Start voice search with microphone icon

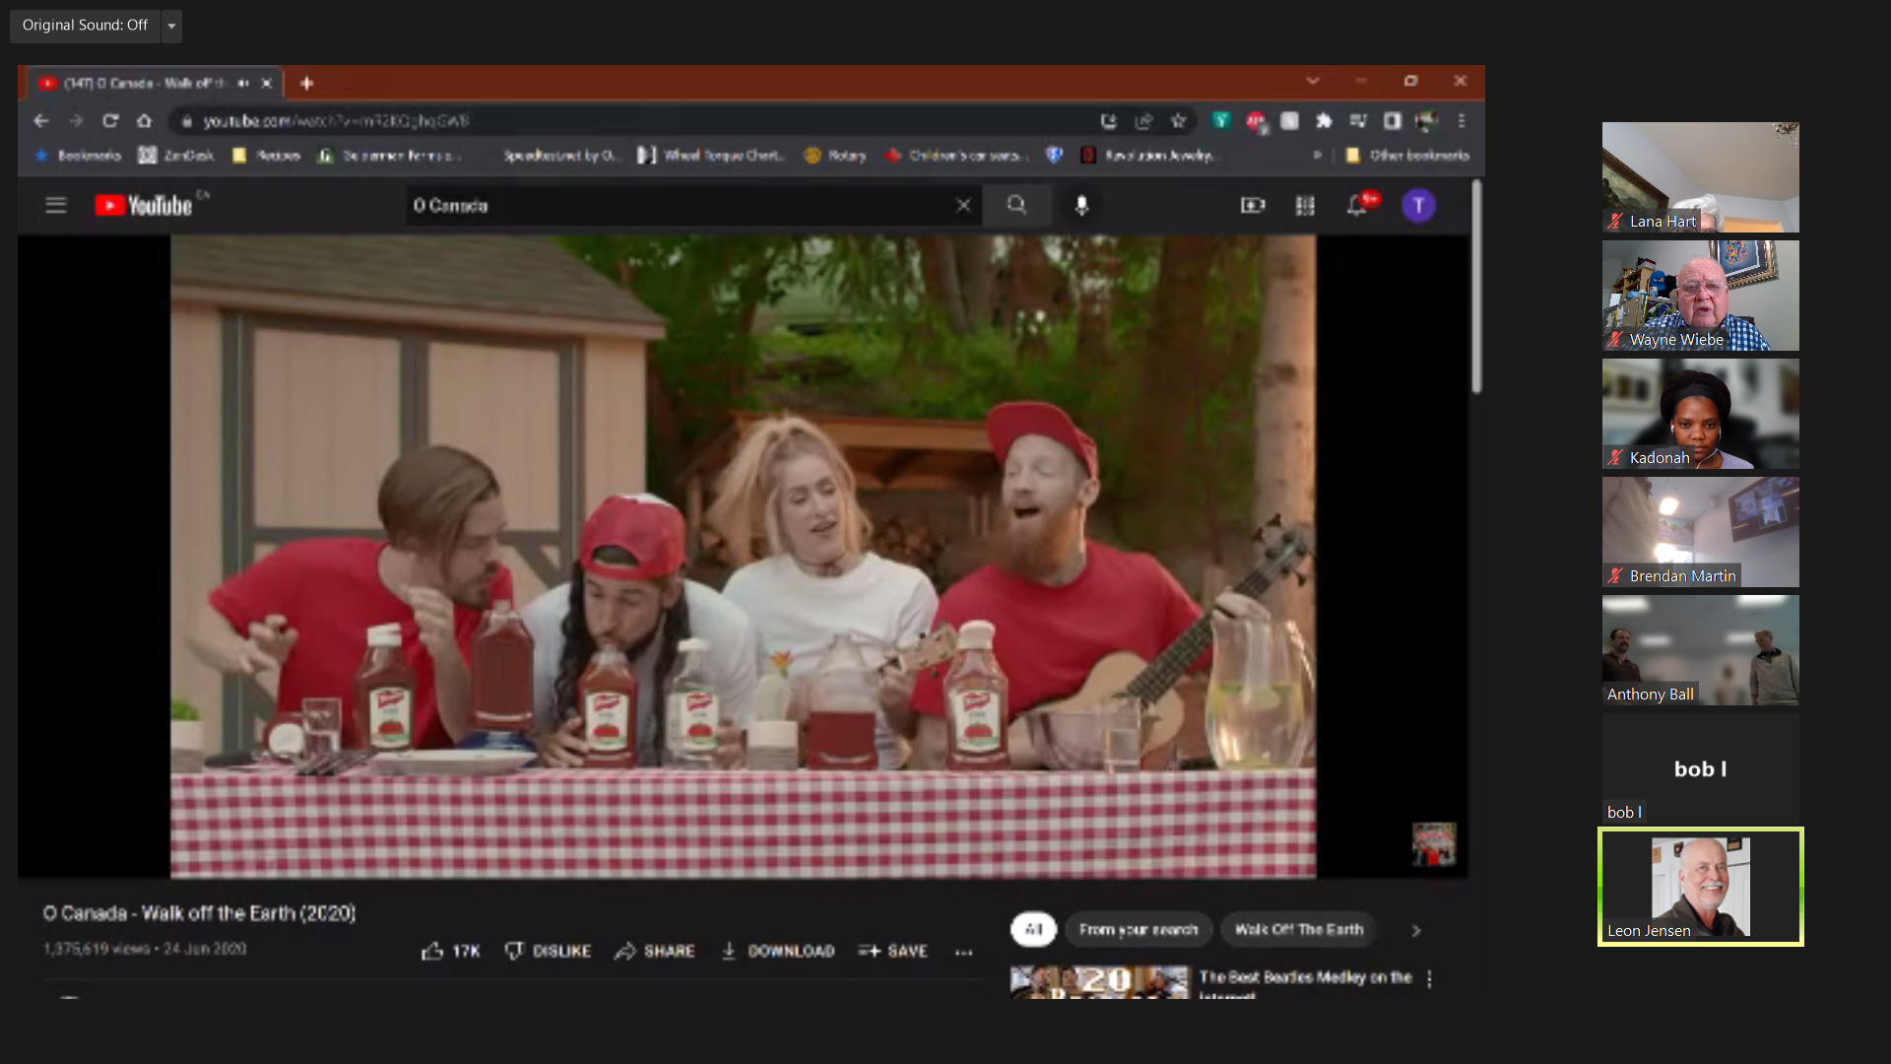point(1081,205)
